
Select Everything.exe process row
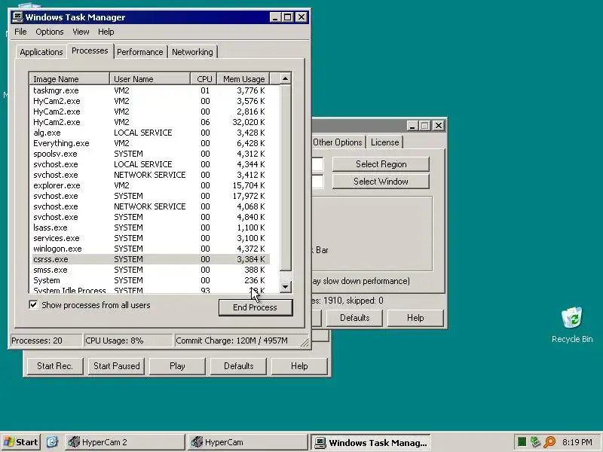coord(150,143)
